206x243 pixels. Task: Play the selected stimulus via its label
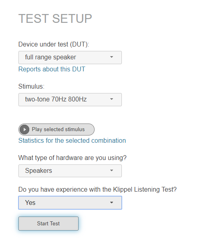pos(58,130)
